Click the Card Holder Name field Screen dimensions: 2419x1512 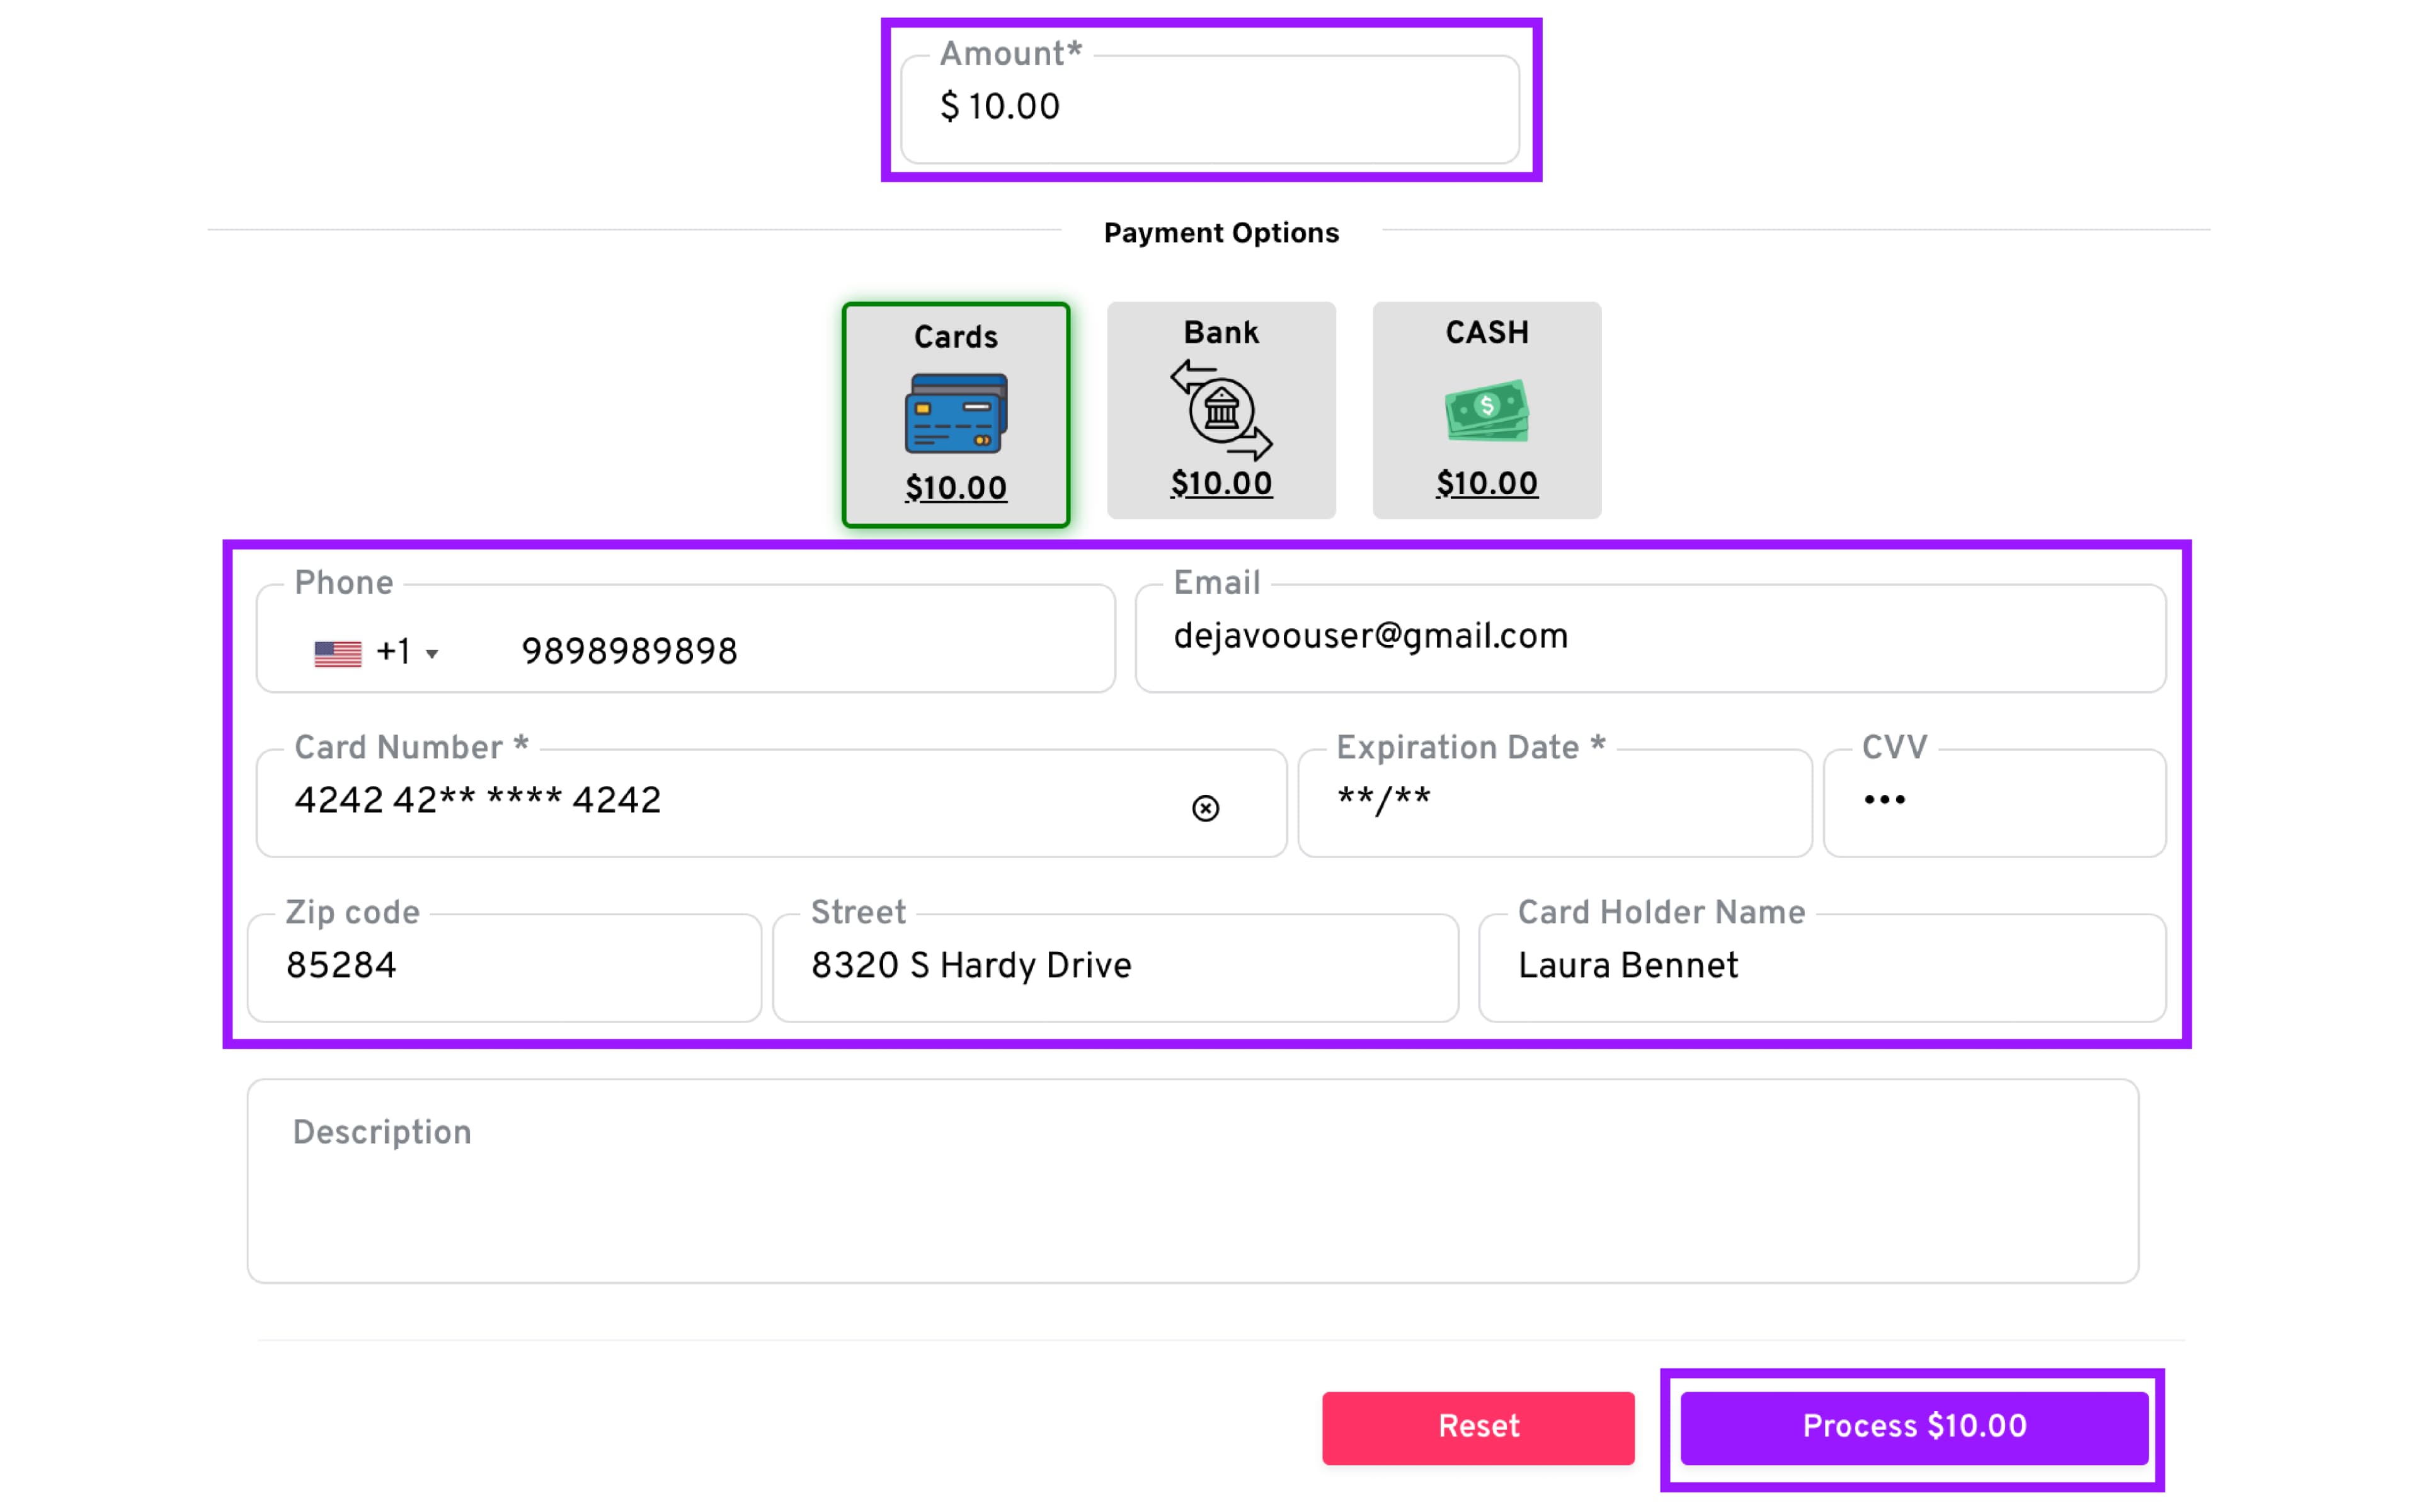[1821, 966]
